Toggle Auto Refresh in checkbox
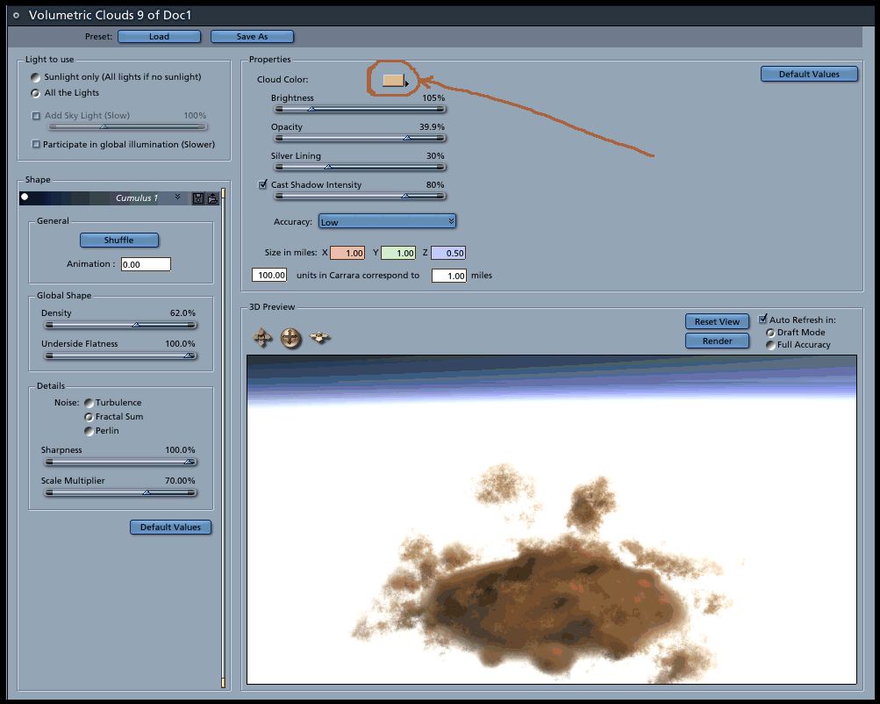This screenshot has width=880, height=704. (x=762, y=319)
